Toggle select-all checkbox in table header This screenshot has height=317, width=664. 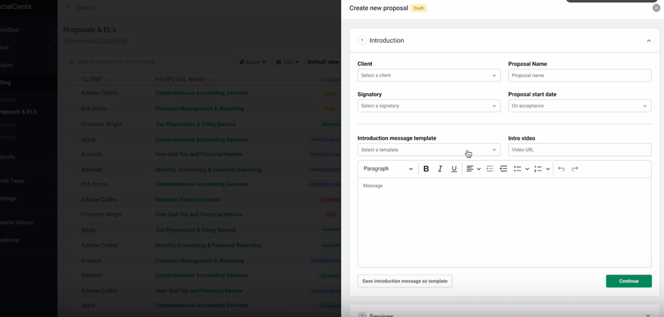70,79
